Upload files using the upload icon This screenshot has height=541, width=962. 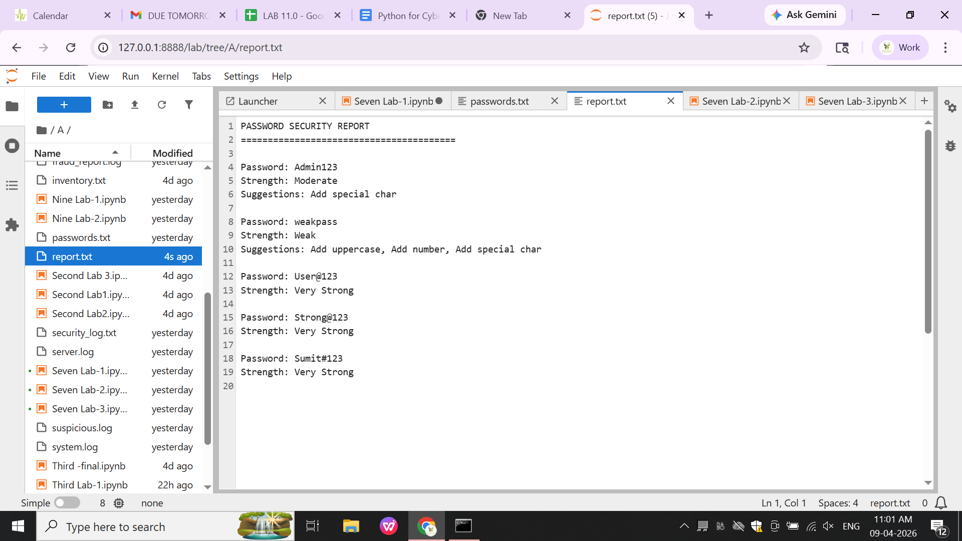pos(135,105)
